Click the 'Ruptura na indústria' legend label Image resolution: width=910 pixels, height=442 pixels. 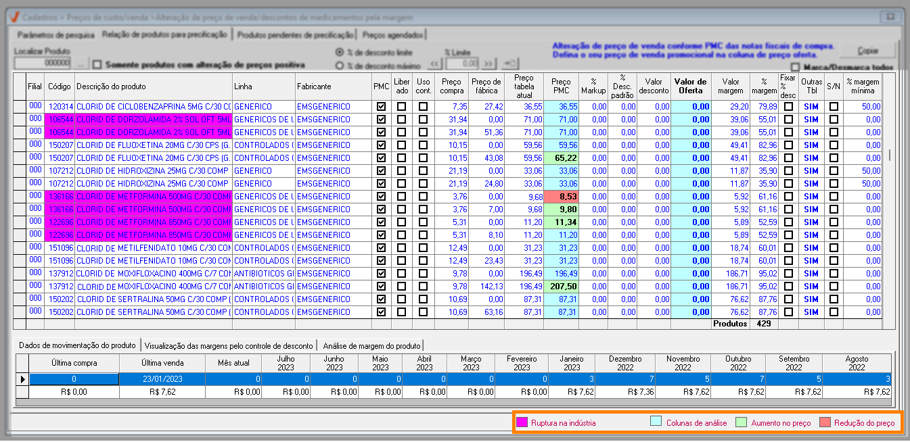click(563, 423)
